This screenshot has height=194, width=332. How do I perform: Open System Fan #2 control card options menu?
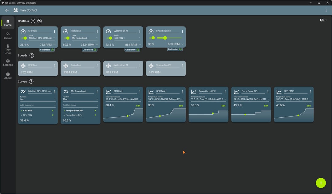click(x=183, y=32)
